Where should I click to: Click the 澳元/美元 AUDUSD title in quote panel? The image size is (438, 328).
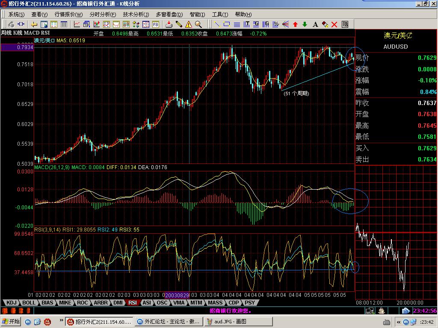[397, 41]
